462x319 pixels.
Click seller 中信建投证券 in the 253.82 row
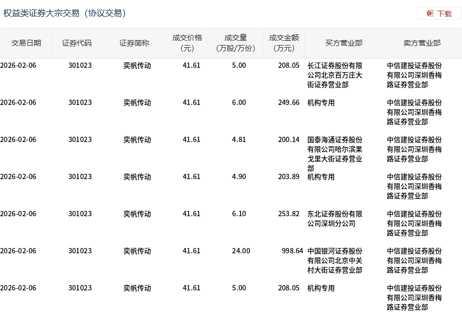tap(414, 224)
